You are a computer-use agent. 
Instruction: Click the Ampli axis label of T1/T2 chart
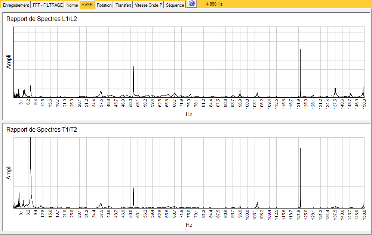[9, 173]
